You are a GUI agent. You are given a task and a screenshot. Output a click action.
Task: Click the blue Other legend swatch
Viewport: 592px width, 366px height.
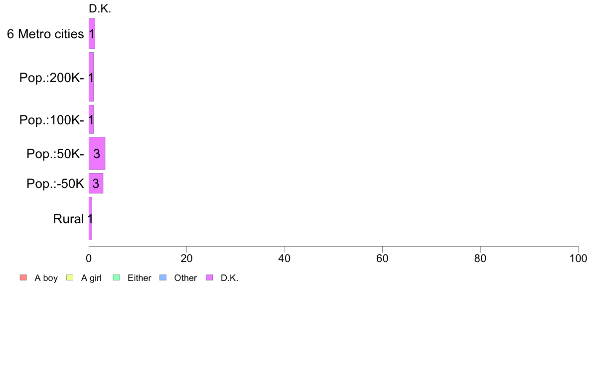click(163, 278)
